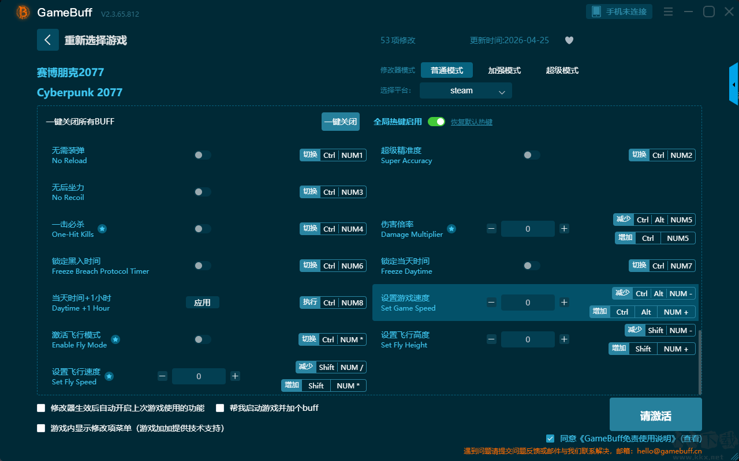Click Damage Multiplier value field
The image size is (739, 461).
coord(528,229)
